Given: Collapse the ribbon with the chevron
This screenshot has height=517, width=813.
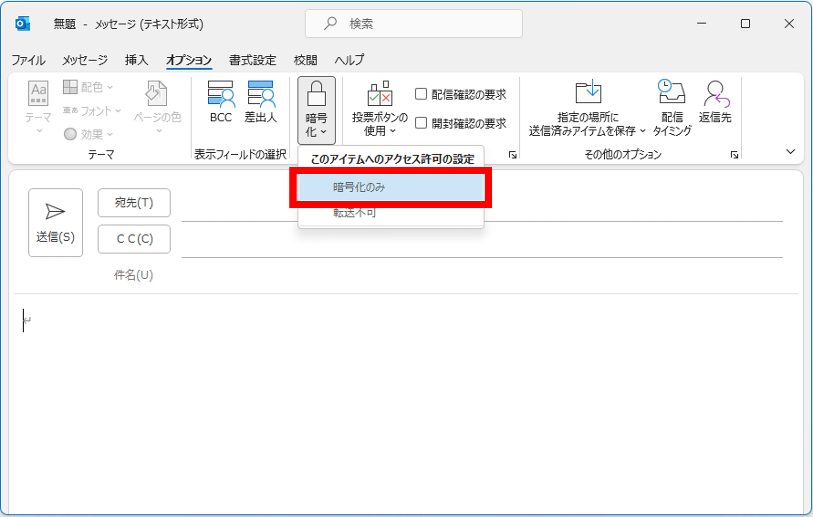Looking at the screenshot, I should point(791,152).
